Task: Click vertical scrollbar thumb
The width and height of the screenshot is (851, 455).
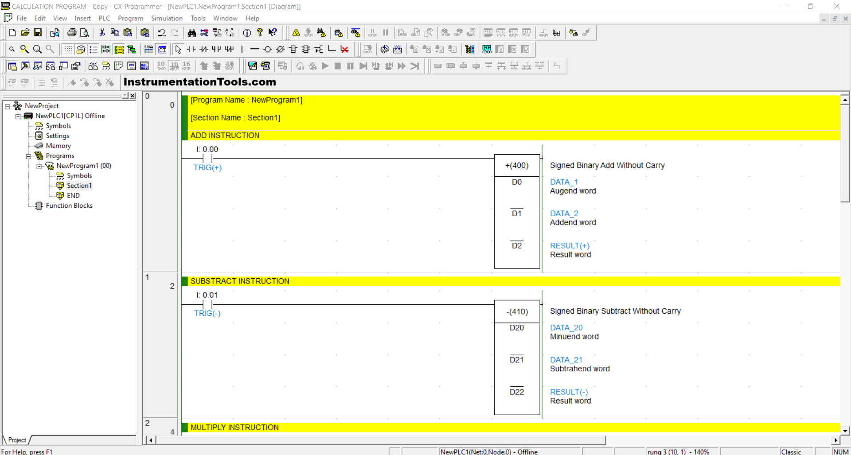Action: [845, 153]
